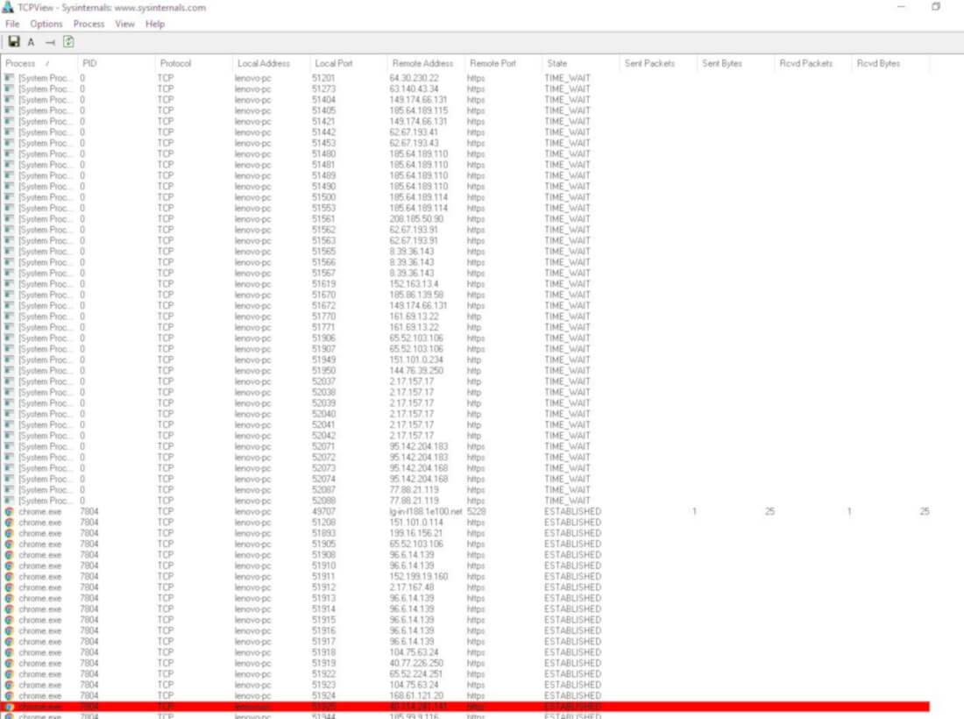The width and height of the screenshot is (964, 719).
Task: Click Chrome icon in local port 51911 row
Action: pyautogui.click(x=10, y=576)
